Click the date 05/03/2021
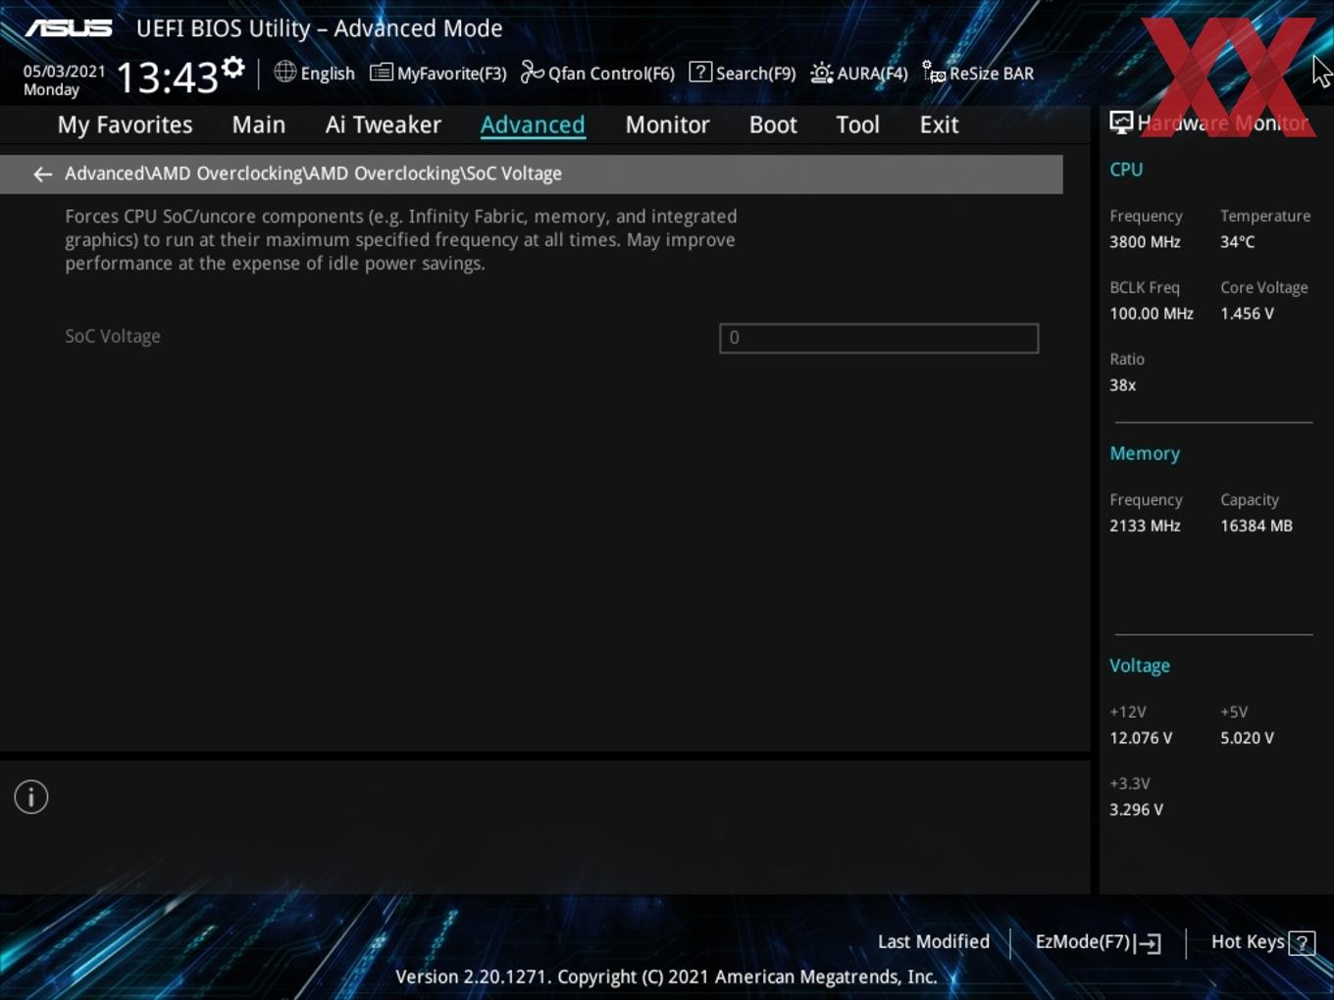This screenshot has height=1000, width=1334. click(x=64, y=72)
